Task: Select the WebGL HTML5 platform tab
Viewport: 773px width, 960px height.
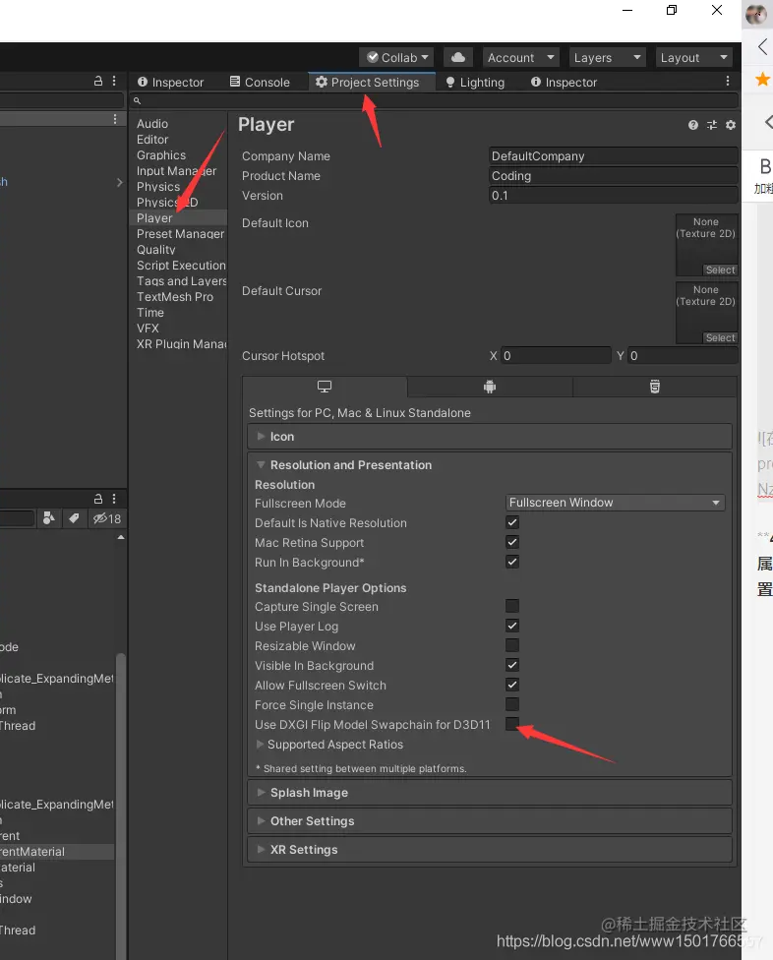Action: (x=655, y=387)
